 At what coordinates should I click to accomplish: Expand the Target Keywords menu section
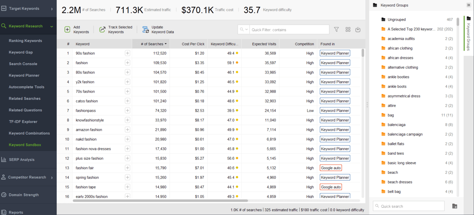[52, 8]
